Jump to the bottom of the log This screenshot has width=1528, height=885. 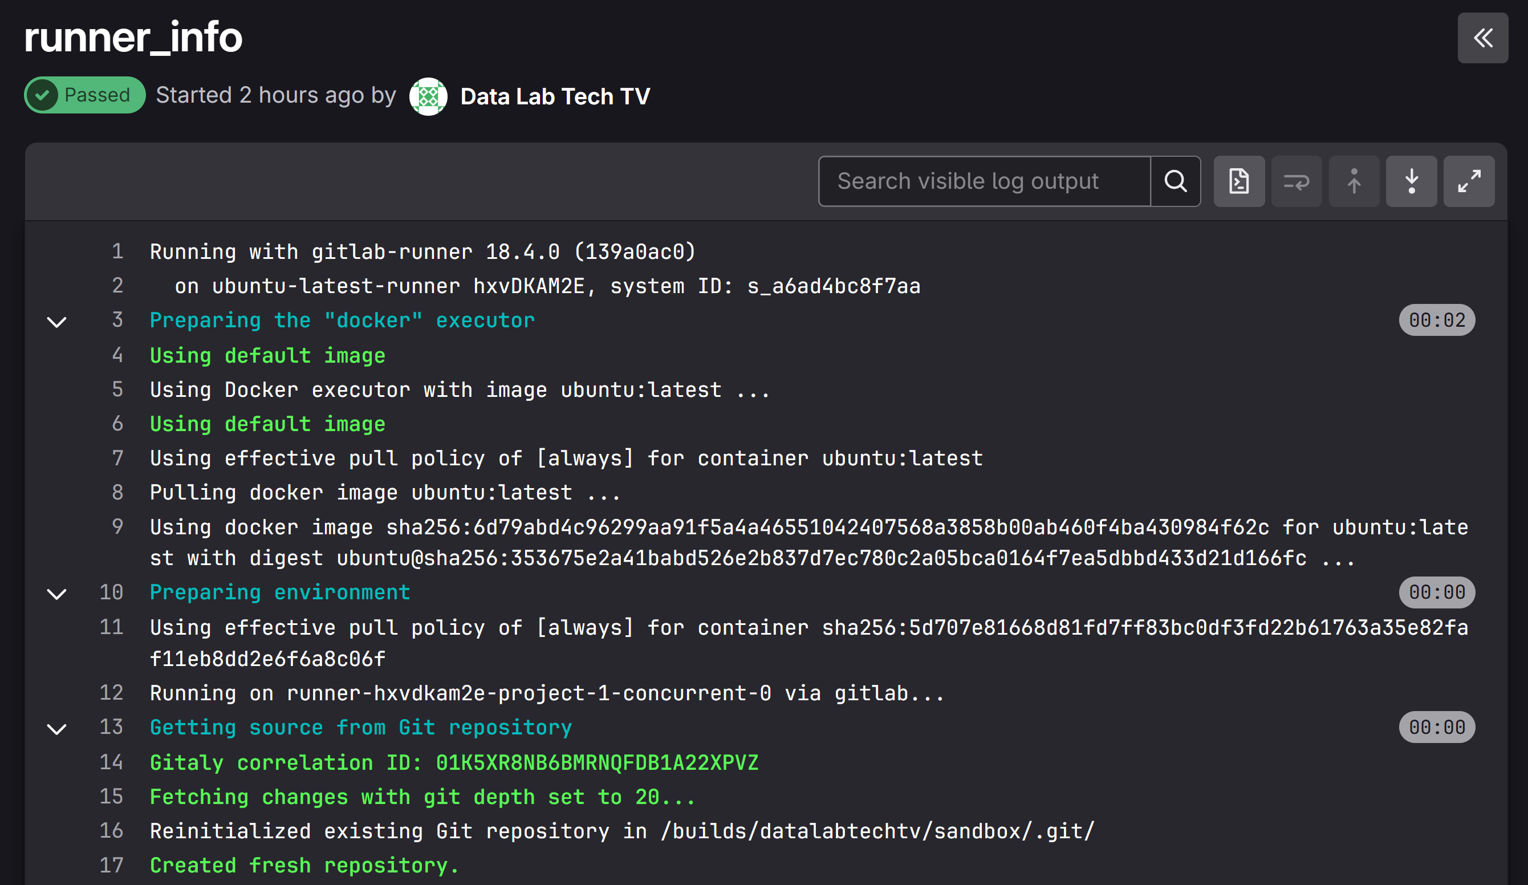1412,181
